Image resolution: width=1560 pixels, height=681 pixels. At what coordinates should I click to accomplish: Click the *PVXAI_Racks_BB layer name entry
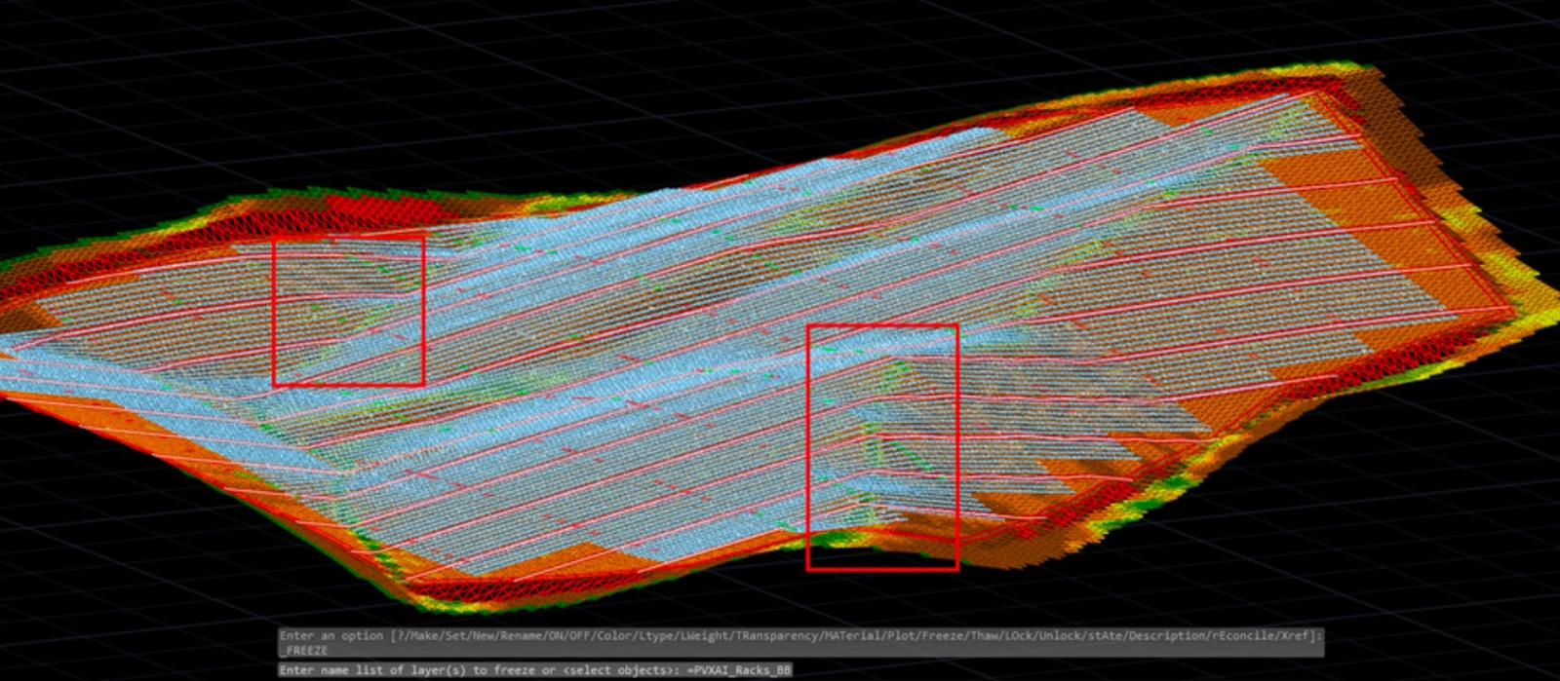pos(739,670)
